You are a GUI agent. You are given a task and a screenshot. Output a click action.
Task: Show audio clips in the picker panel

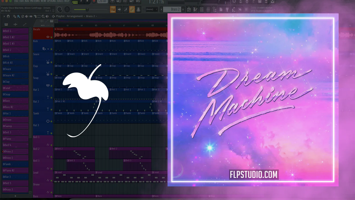coord(16,24)
